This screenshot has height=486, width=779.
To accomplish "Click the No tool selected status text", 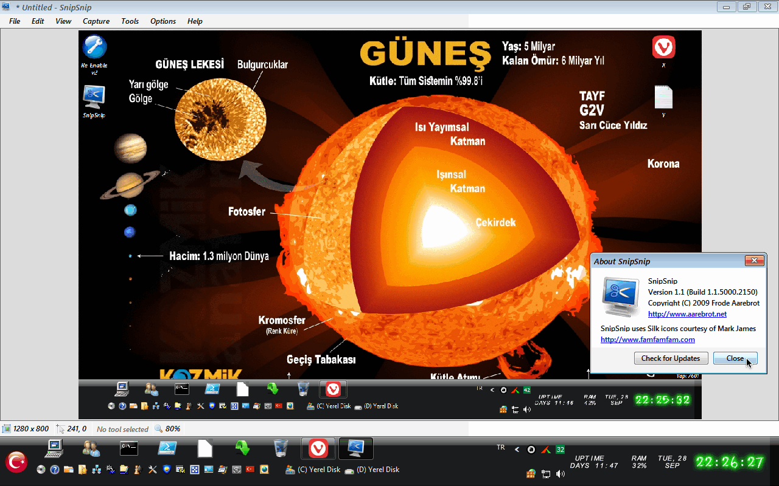I will 122,429.
